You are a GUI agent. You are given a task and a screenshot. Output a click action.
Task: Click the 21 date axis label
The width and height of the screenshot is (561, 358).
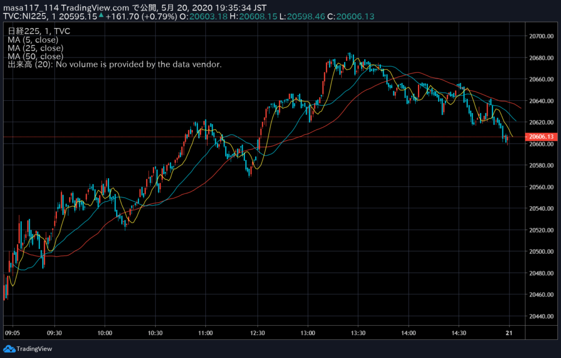click(509, 333)
